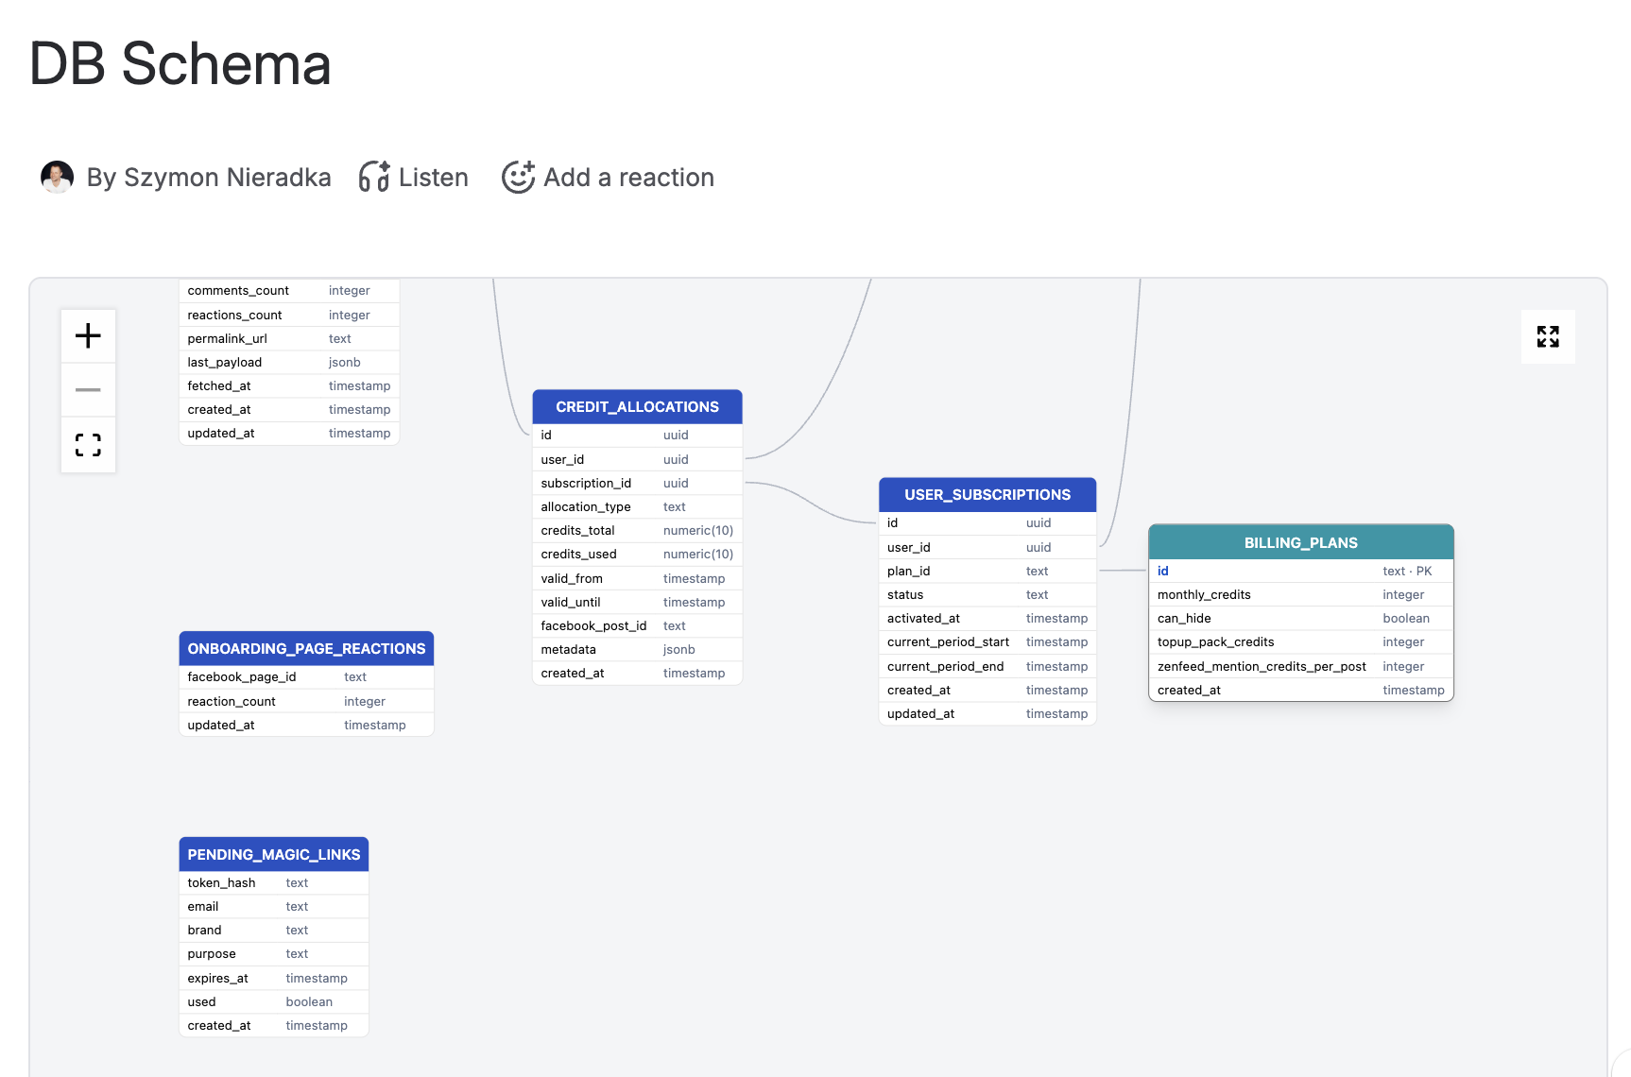Click activated_at field row

[987, 618]
